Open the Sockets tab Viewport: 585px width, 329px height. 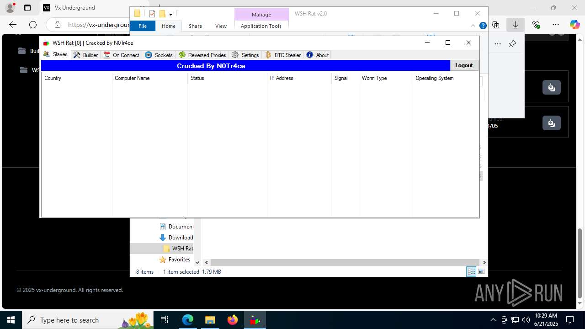tap(159, 55)
